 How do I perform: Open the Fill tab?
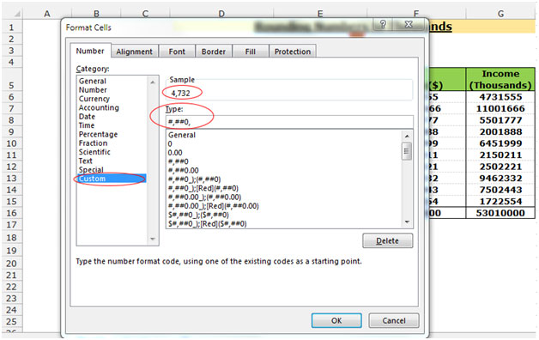point(251,52)
